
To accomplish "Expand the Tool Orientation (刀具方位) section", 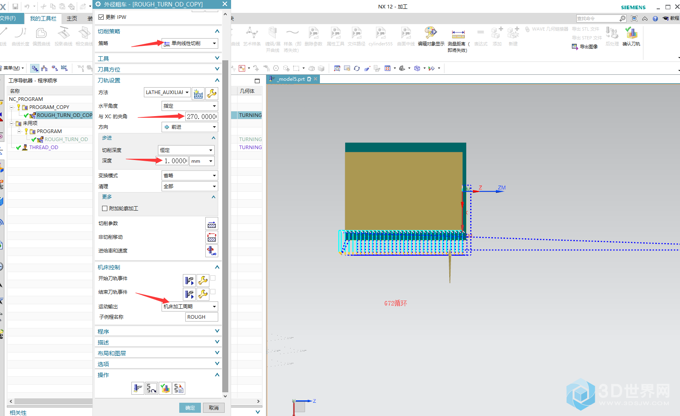I will 158,70.
